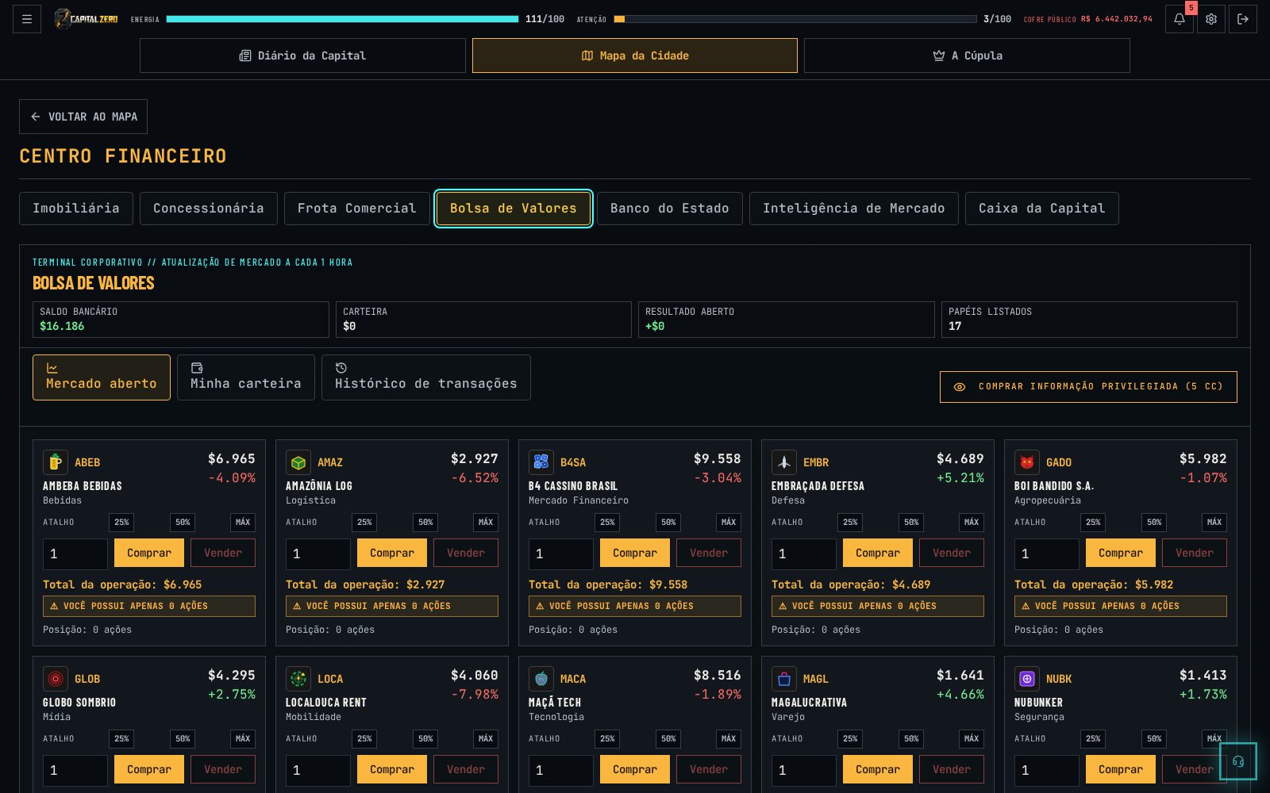This screenshot has width=1270, height=793.
Task: Switch to Banco do Estado tab
Action: pos(670,209)
